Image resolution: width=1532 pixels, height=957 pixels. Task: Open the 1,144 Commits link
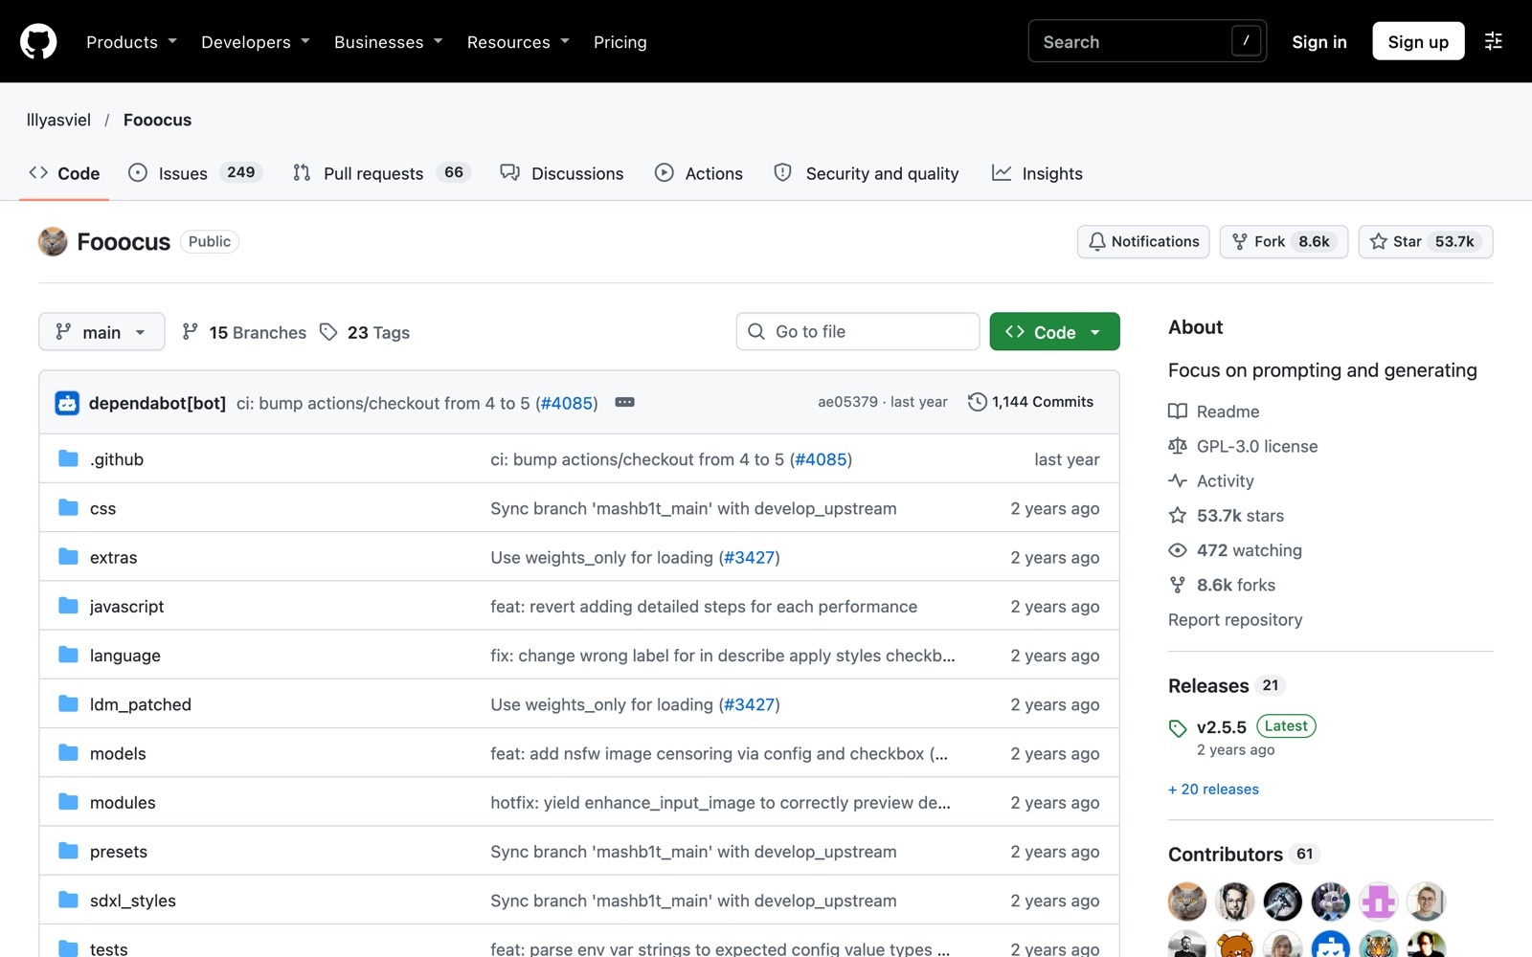[x=1030, y=402]
